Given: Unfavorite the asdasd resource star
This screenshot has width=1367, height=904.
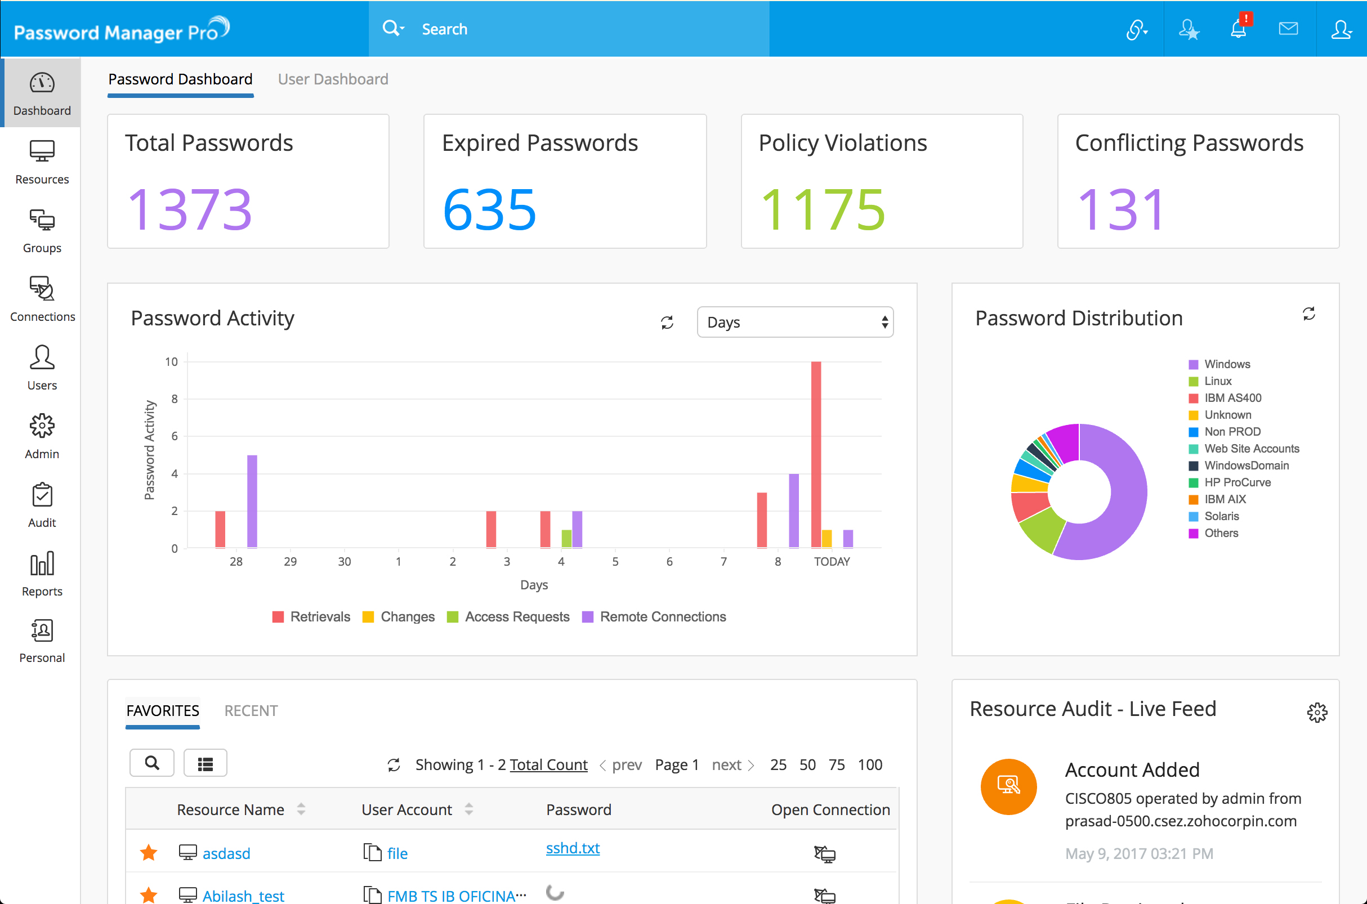Looking at the screenshot, I should [149, 853].
